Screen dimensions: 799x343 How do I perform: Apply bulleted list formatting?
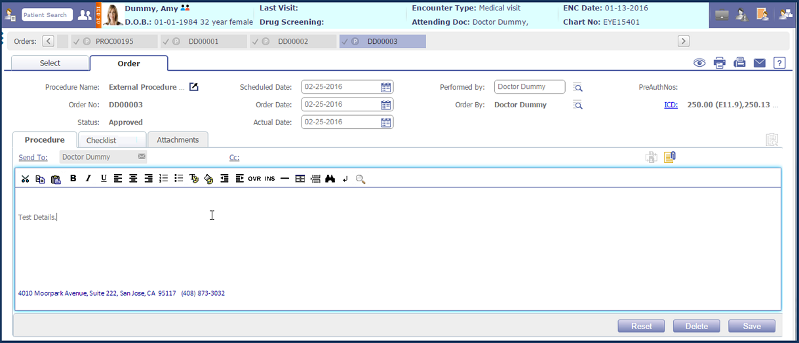coord(179,179)
